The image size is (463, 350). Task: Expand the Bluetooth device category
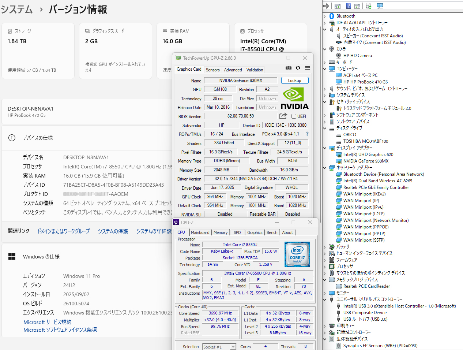[x=325, y=16]
